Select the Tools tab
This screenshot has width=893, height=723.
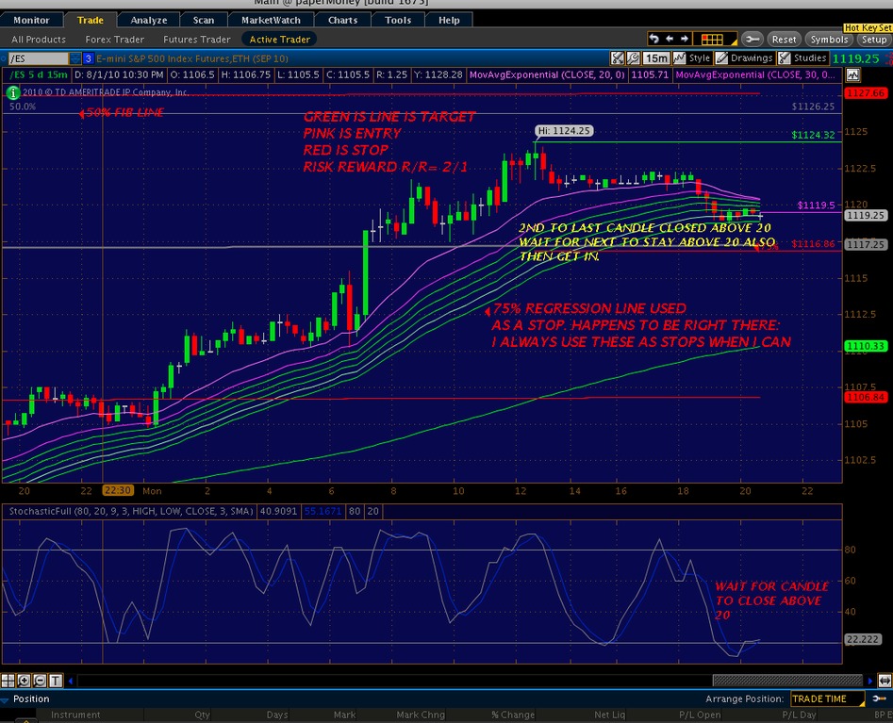(398, 20)
